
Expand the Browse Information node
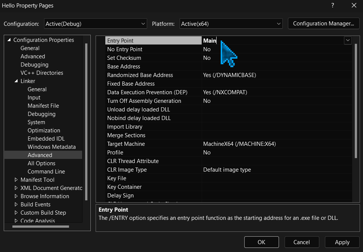[x=16, y=196]
